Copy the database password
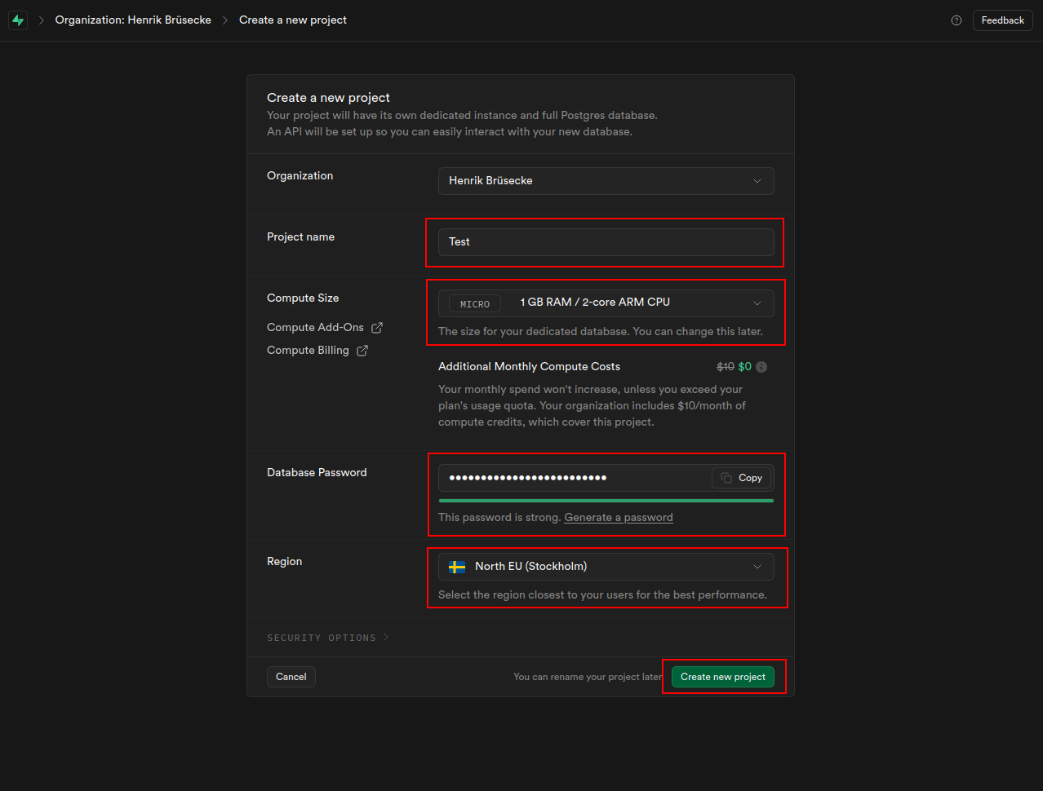The image size is (1043, 791). pyautogui.click(x=742, y=478)
